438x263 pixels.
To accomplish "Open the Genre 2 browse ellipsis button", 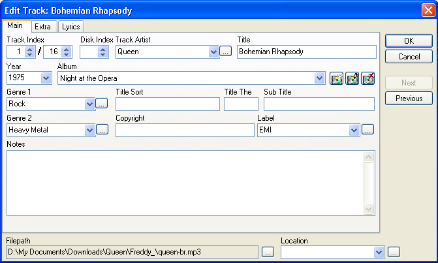I will pos(102,130).
